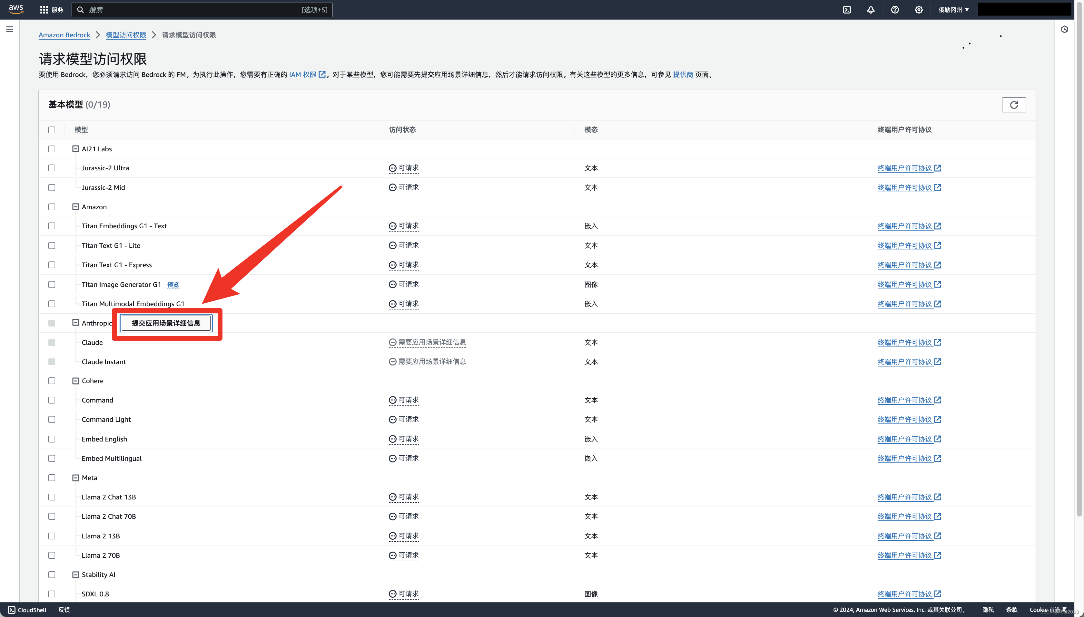Collapse the AI21 Labs group
The width and height of the screenshot is (1084, 617).
75,149
